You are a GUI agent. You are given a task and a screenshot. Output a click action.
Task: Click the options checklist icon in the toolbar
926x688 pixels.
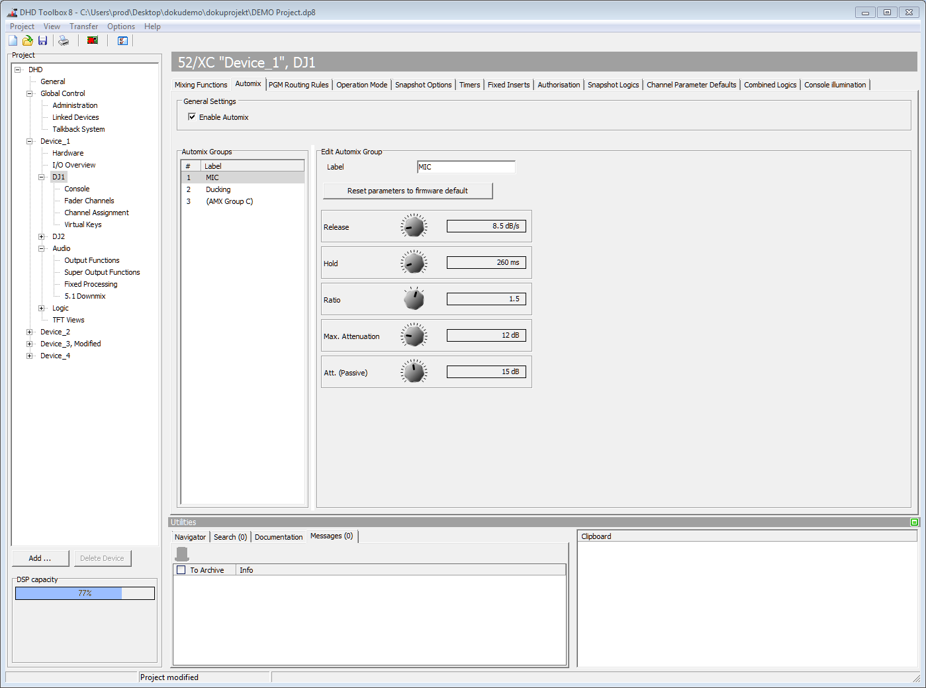pos(122,40)
